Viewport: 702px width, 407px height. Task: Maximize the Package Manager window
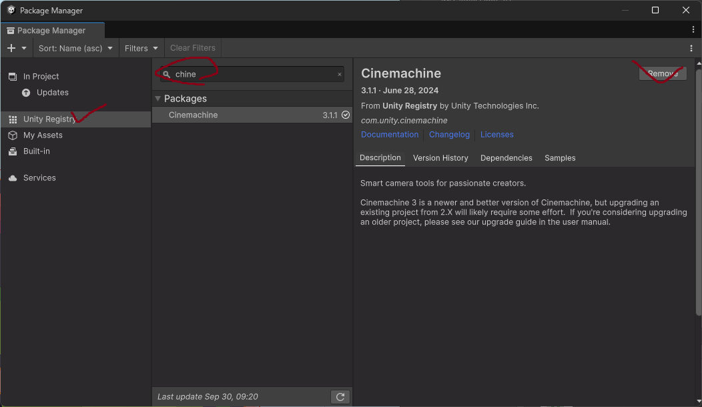(x=655, y=10)
